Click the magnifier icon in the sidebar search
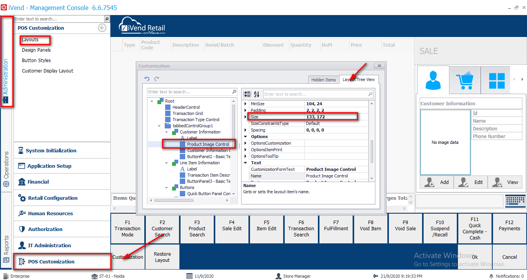 [107, 19]
